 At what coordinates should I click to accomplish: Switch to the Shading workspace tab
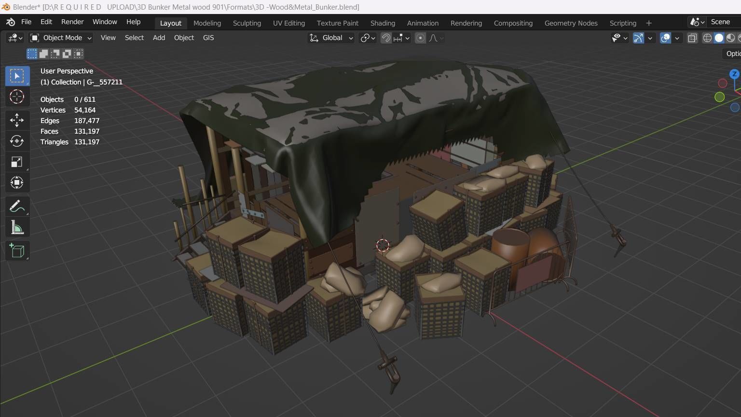coord(383,23)
